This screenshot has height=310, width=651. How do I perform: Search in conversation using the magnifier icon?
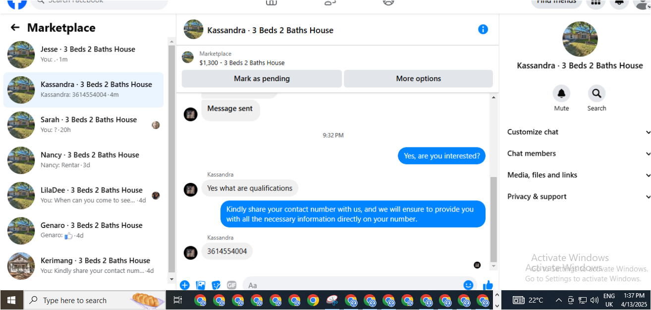click(x=597, y=93)
